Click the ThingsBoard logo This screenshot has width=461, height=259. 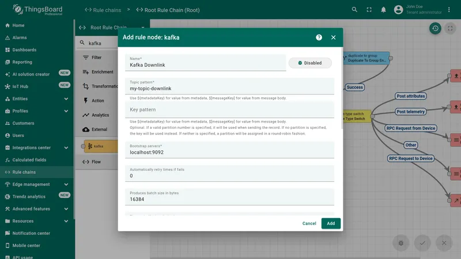[x=37, y=10]
